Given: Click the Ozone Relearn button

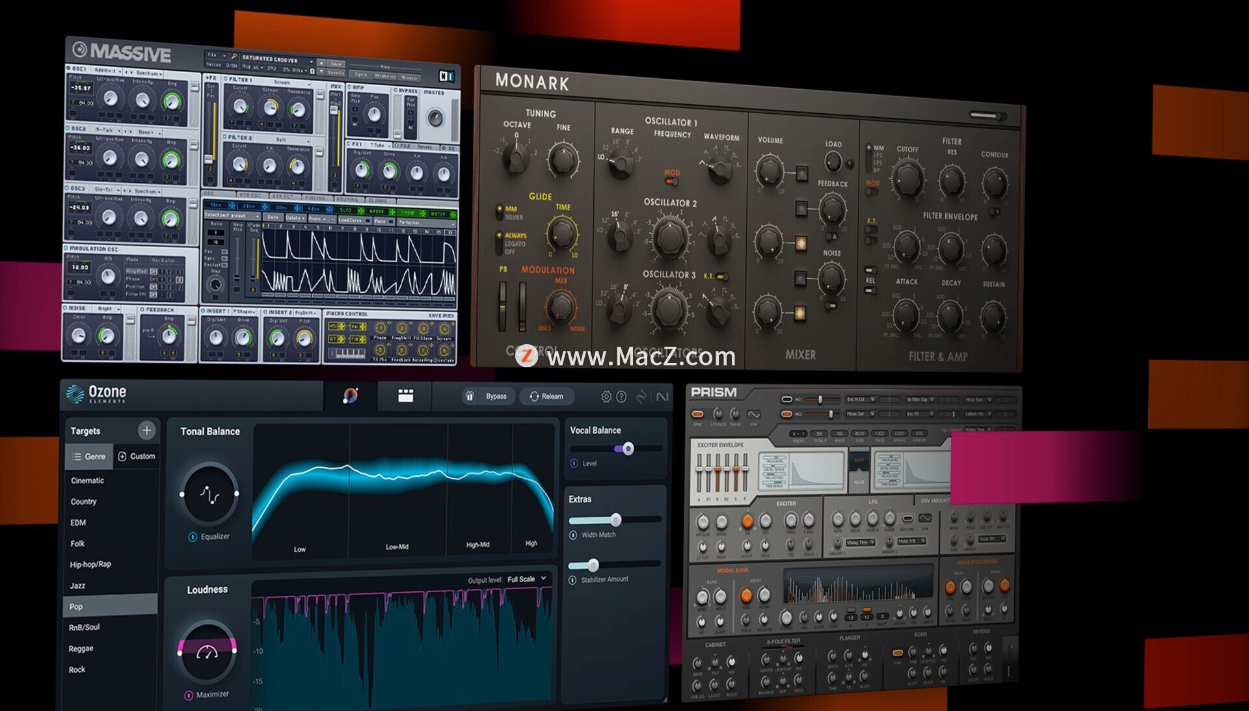Looking at the screenshot, I should coord(547,396).
